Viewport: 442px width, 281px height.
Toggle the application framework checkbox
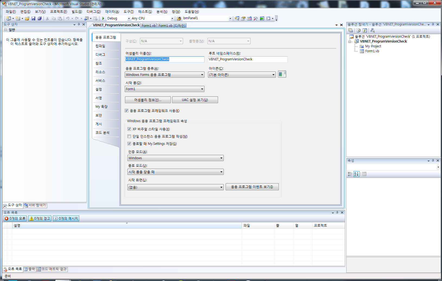click(x=127, y=110)
